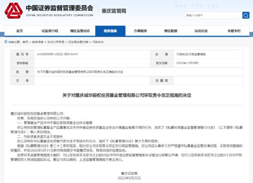Focus the keyword search input field

coord(214,15)
